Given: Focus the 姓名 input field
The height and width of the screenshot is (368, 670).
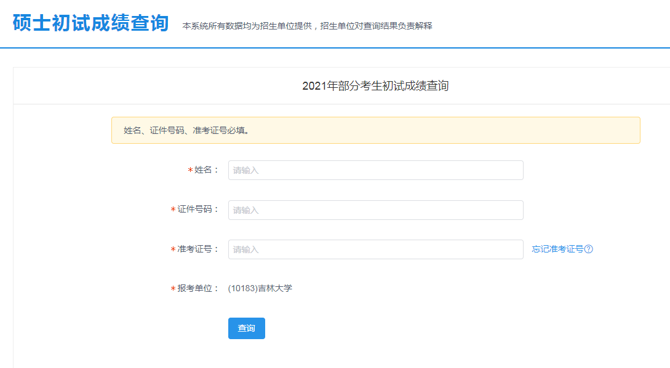Looking at the screenshot, I should (x=375, y=170).
